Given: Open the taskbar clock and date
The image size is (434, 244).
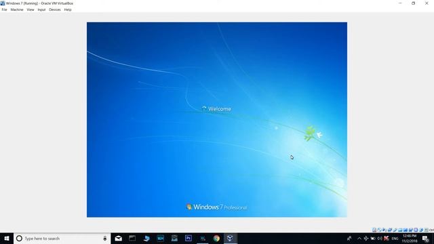Looking at the screenshot, I should click(x=410, y=238).
